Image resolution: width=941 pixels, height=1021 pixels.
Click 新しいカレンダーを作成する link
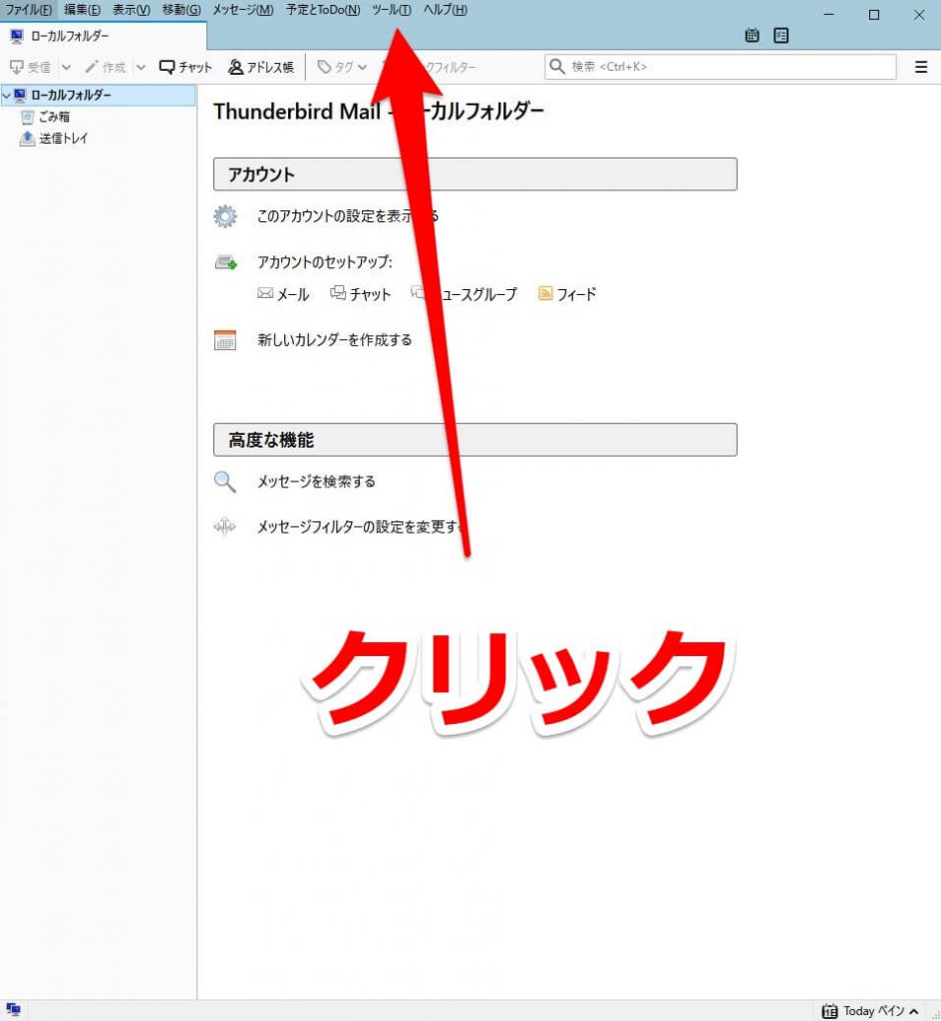tap(335, 340)
